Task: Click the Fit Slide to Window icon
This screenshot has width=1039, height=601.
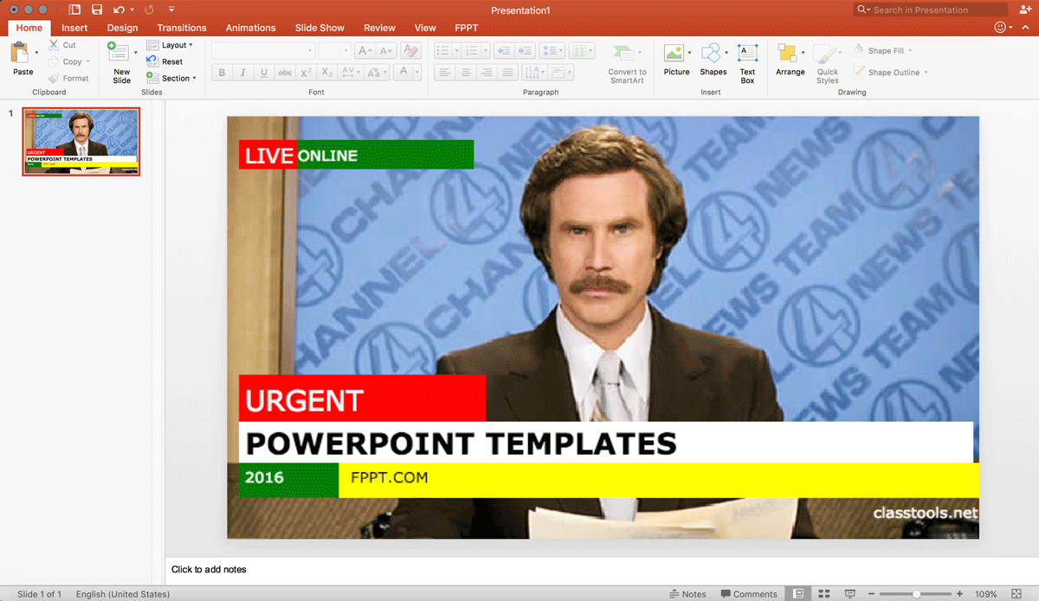Action: [x=1016, y=594]
